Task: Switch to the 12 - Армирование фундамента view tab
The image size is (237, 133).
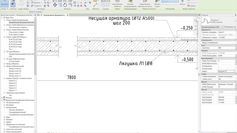Action: click(x=53, y=15)
